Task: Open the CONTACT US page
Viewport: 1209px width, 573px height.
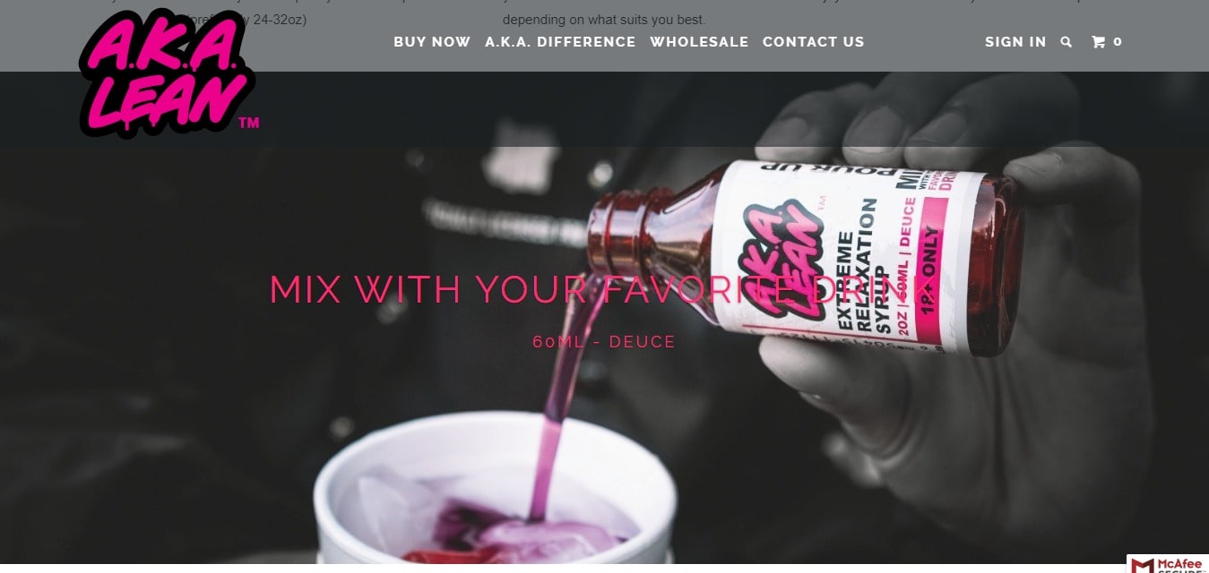Action: [814, 42]
